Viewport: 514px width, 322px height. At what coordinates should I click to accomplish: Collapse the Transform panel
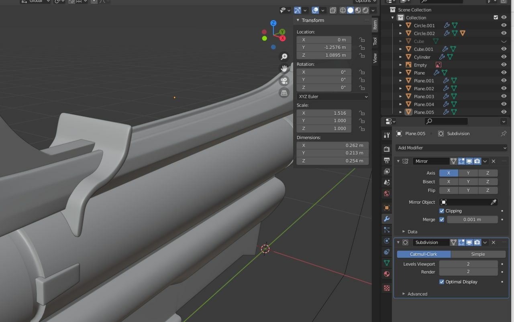point(298,20)
